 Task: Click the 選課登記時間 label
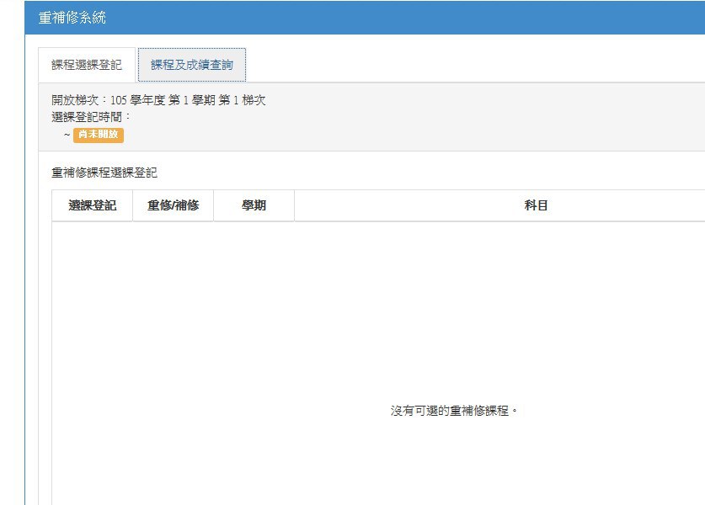[x=91, y=117]
